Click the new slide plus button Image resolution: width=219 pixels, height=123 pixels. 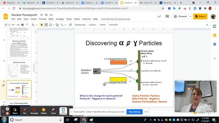tap(6, 25)
